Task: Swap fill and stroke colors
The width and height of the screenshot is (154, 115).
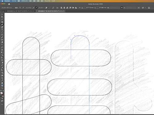Action: [3, 91]
